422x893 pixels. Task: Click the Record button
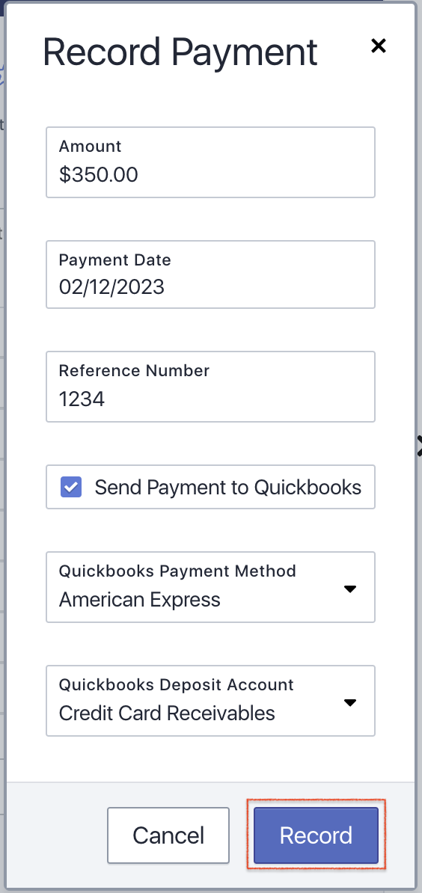pos(316,835)
